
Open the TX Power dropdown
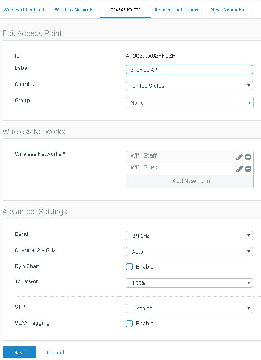coord(189,283)
